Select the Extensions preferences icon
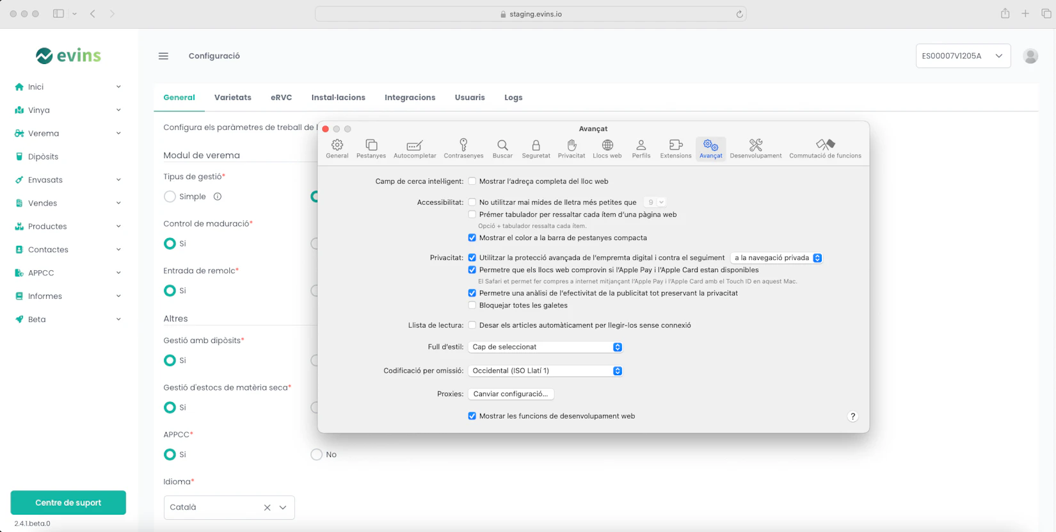Image resolution: width=1056 pixels, height=532 pixels. pyautogui.click(x=675, y=149)
